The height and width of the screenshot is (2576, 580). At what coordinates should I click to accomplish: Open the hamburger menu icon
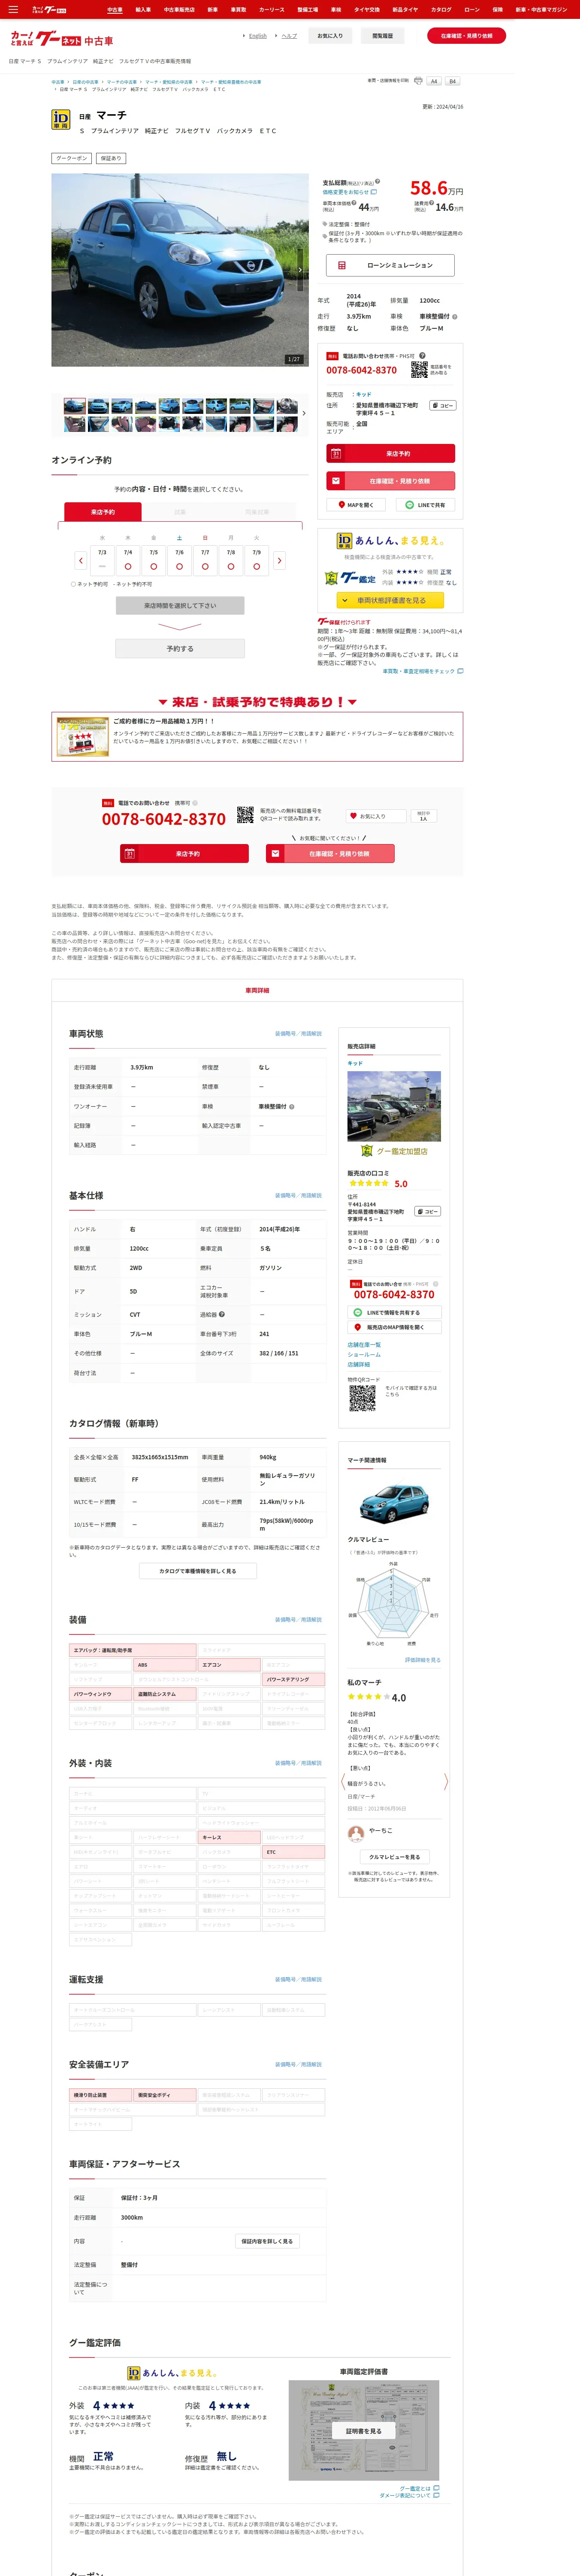click(13, 9)
